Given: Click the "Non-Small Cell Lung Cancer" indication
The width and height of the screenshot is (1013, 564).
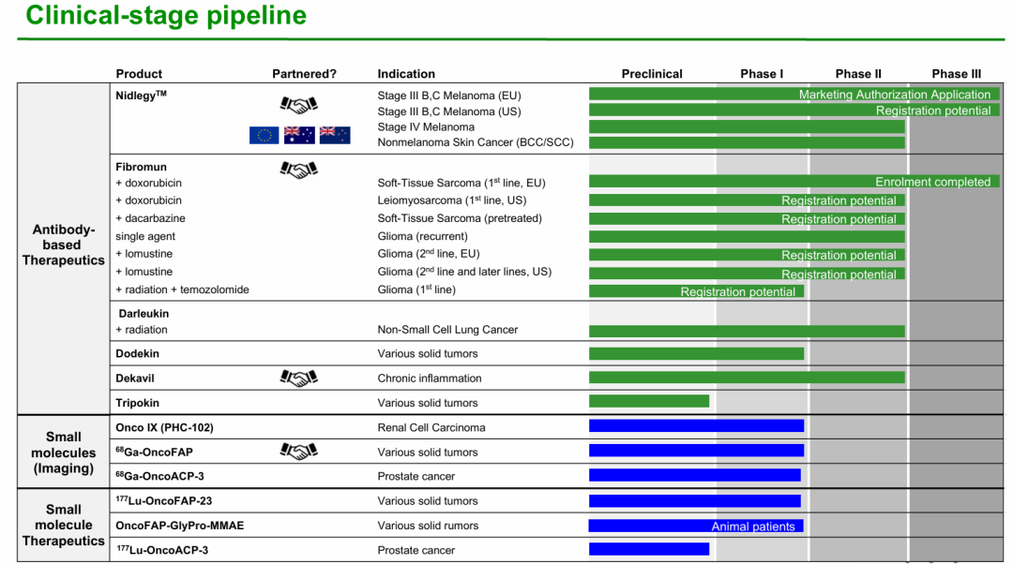Looking at the screenshot, I should [x=447, y=330].
